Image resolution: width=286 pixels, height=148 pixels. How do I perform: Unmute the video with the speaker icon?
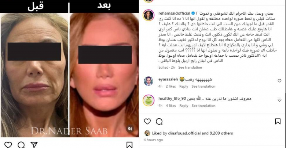130,129
